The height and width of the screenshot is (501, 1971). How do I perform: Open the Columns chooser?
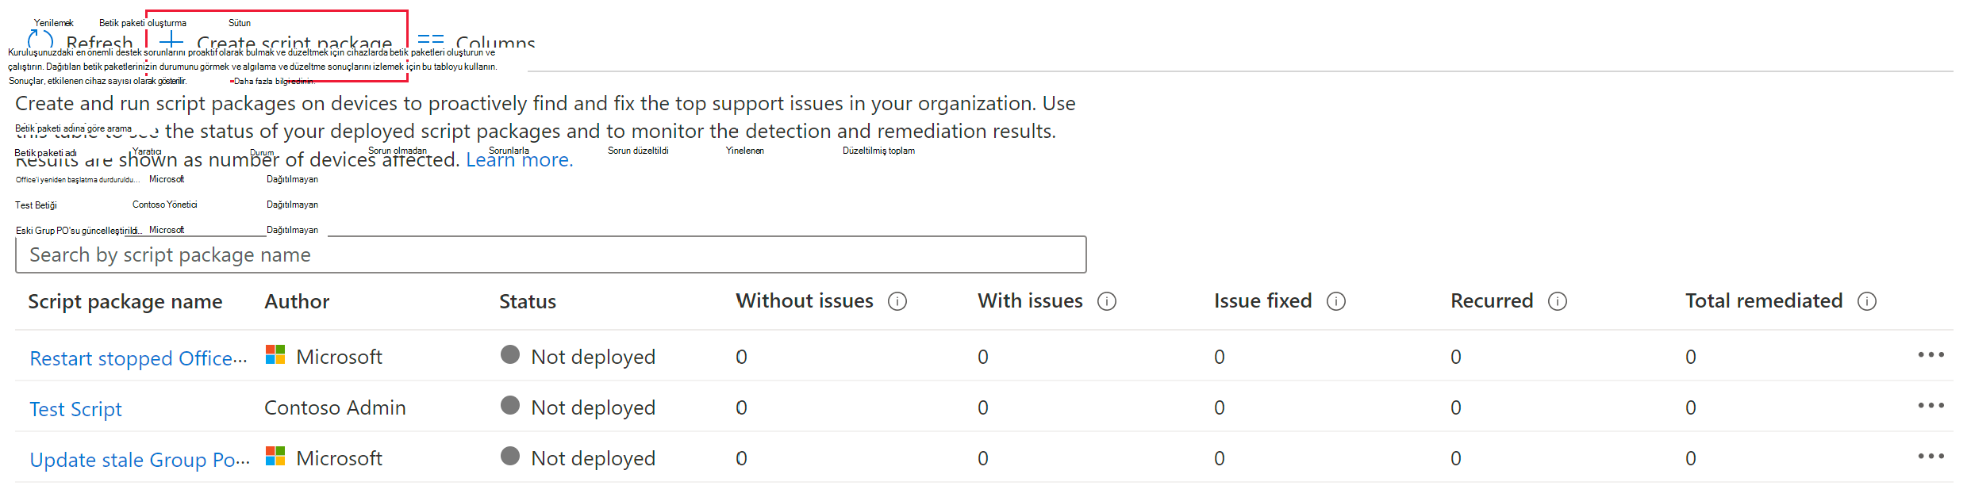(476, 41)
